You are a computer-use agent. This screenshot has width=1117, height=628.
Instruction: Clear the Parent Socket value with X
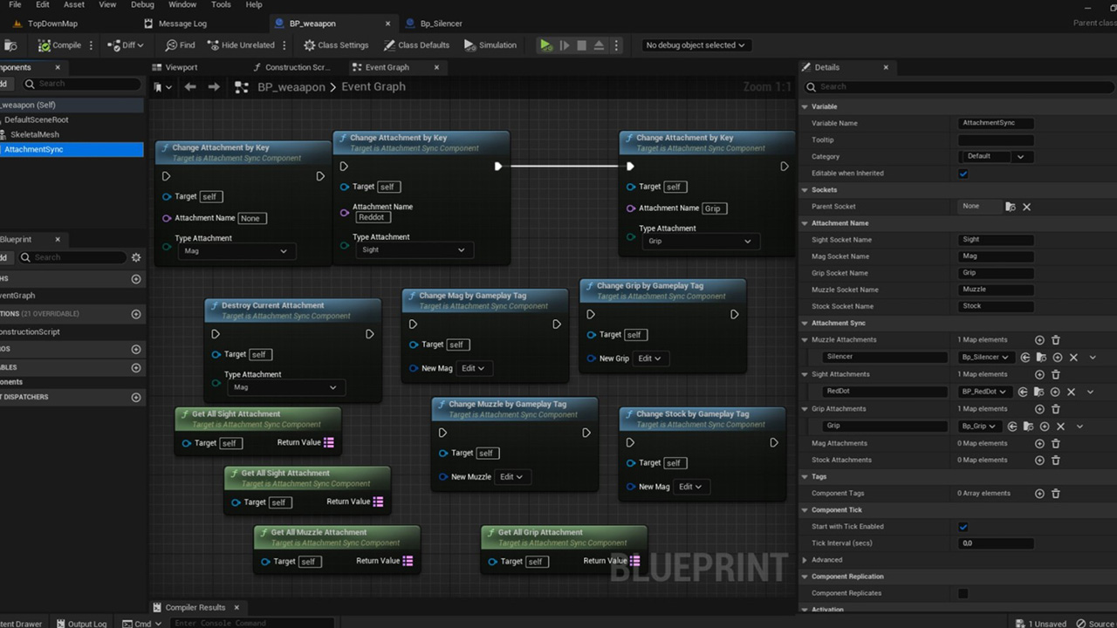click(x=1027, y=207)
